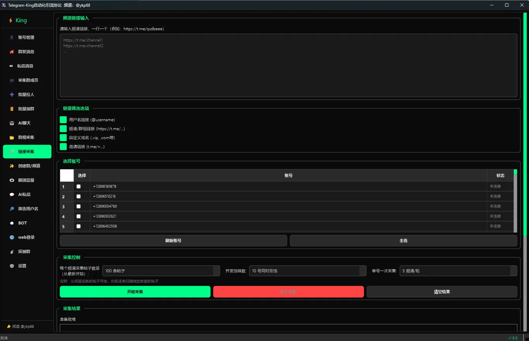Image resolution: width=529 pixels, height=341 pixels.
Task: Click the speech bubble icon for AI私信
Action: click(12, 195)
